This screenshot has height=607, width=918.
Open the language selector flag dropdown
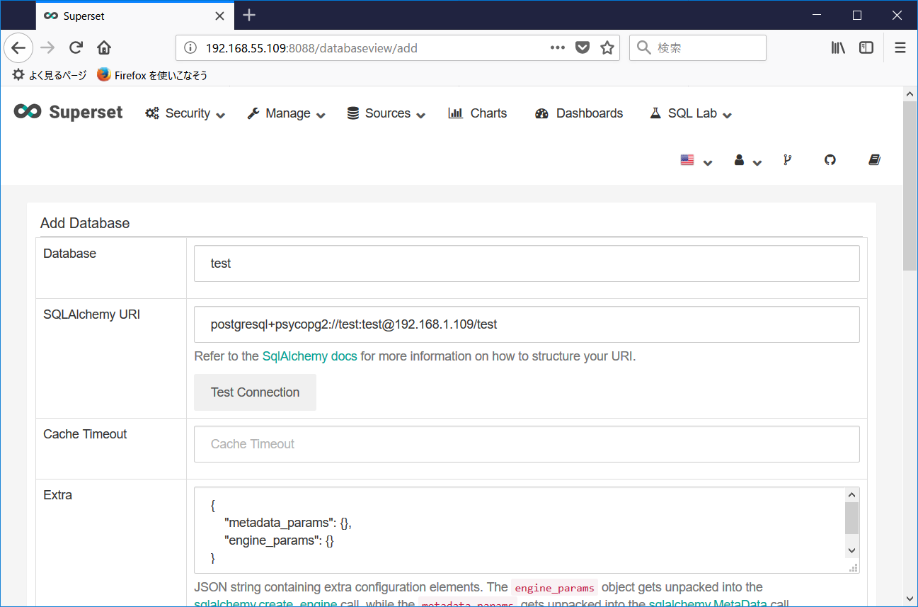coord(687,160)
